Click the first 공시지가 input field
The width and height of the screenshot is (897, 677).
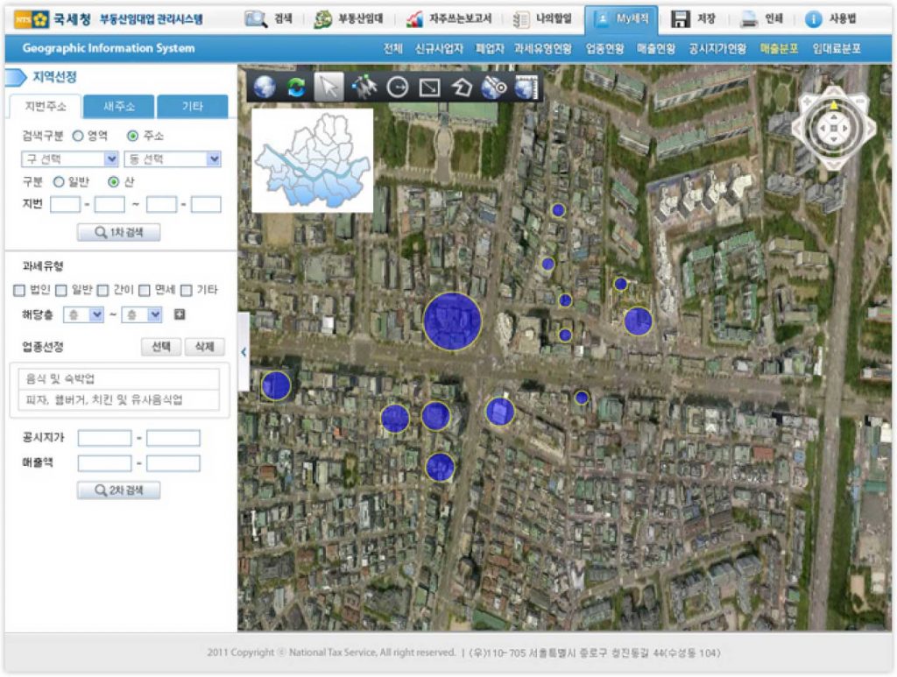tap(104, 438)
